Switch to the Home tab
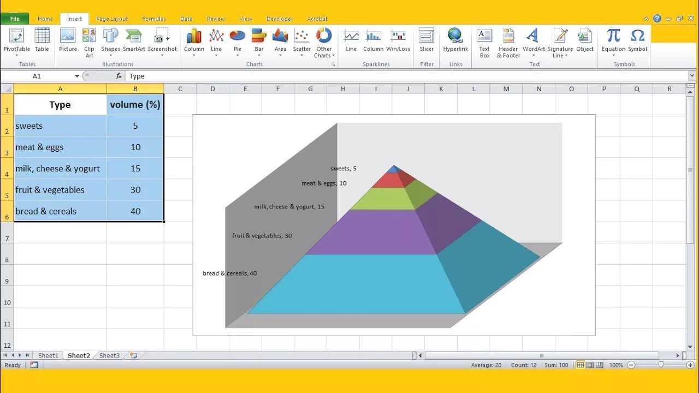 [45, 19]
